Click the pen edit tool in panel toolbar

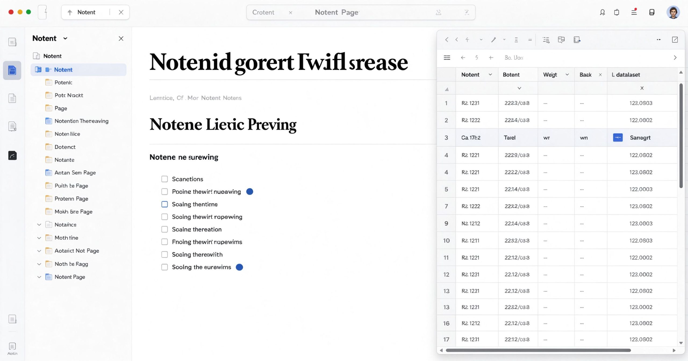pos(493,40)
